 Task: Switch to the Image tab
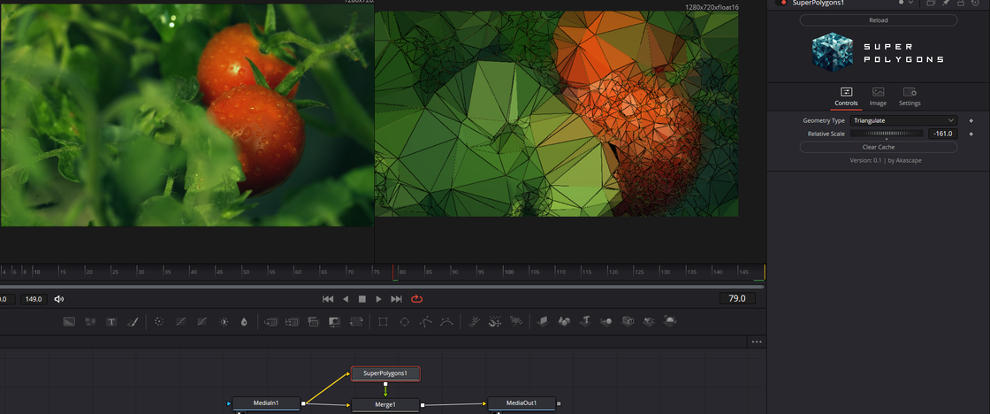point(878,96)
